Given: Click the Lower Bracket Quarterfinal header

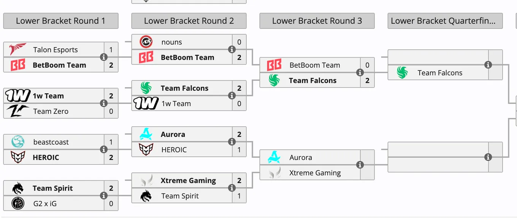Looking at the screenshot, I should tap(445, 21).
